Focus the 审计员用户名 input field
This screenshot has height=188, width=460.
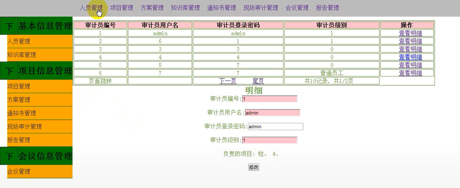[273, 113]
